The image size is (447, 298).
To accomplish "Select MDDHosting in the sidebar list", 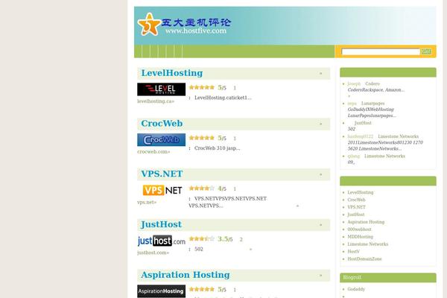I will [x=360, y=237].
